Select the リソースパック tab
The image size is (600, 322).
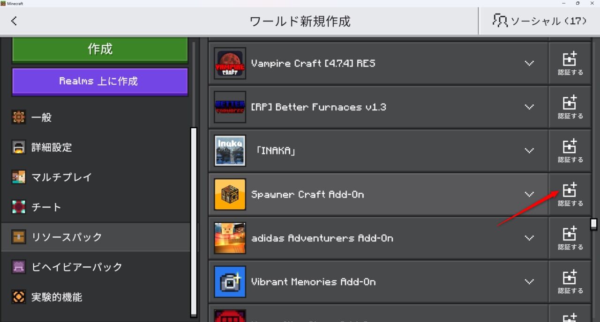[x=96, y=237]
